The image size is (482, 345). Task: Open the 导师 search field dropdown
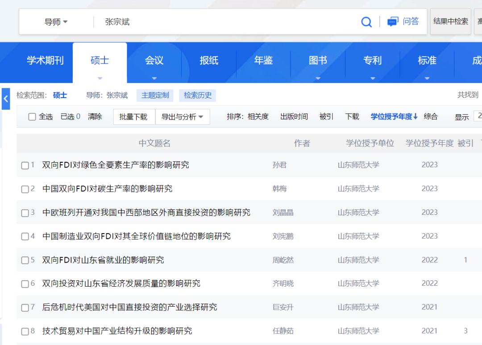pyautogui.click(x=56, y=22)
